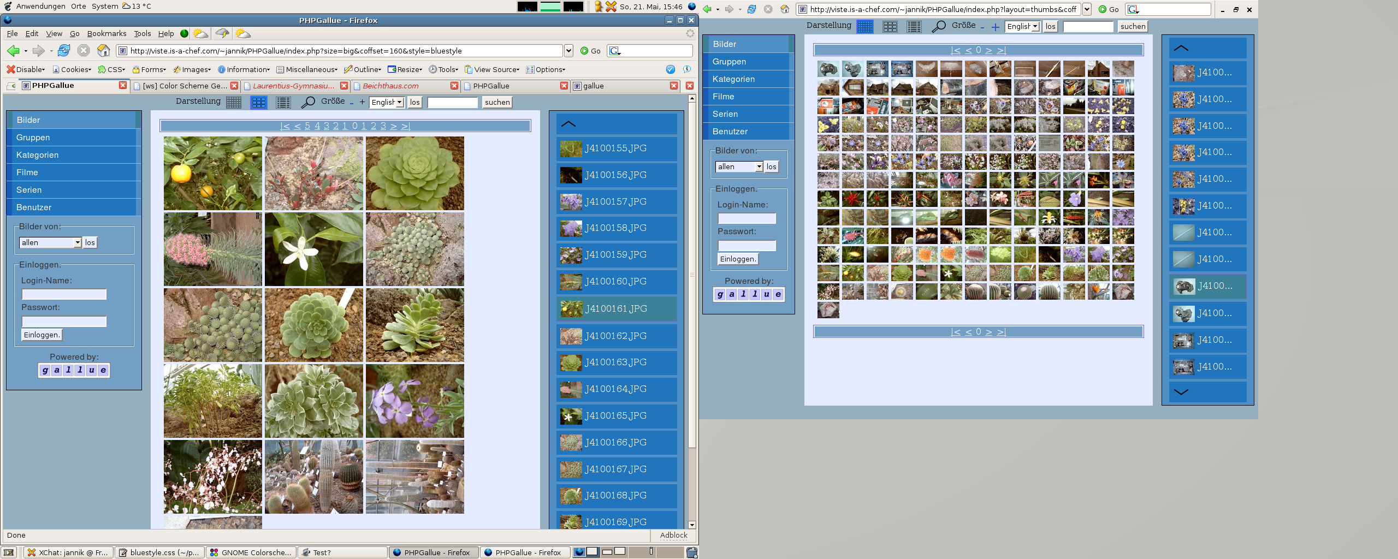Select the list view display icon
The width and height of the screenshot is (1398, 559).
pyautogui.click(x=283, y=102)
